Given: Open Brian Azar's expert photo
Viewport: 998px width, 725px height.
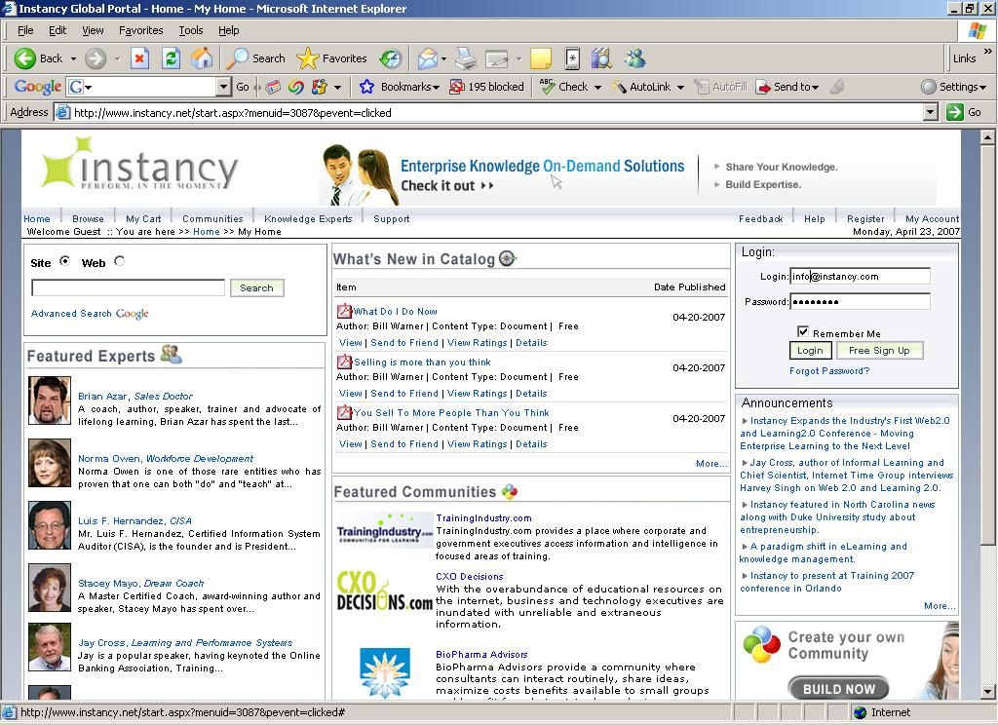Looking at the screenshot, I should pyautogui.click(x=50, y=401).
